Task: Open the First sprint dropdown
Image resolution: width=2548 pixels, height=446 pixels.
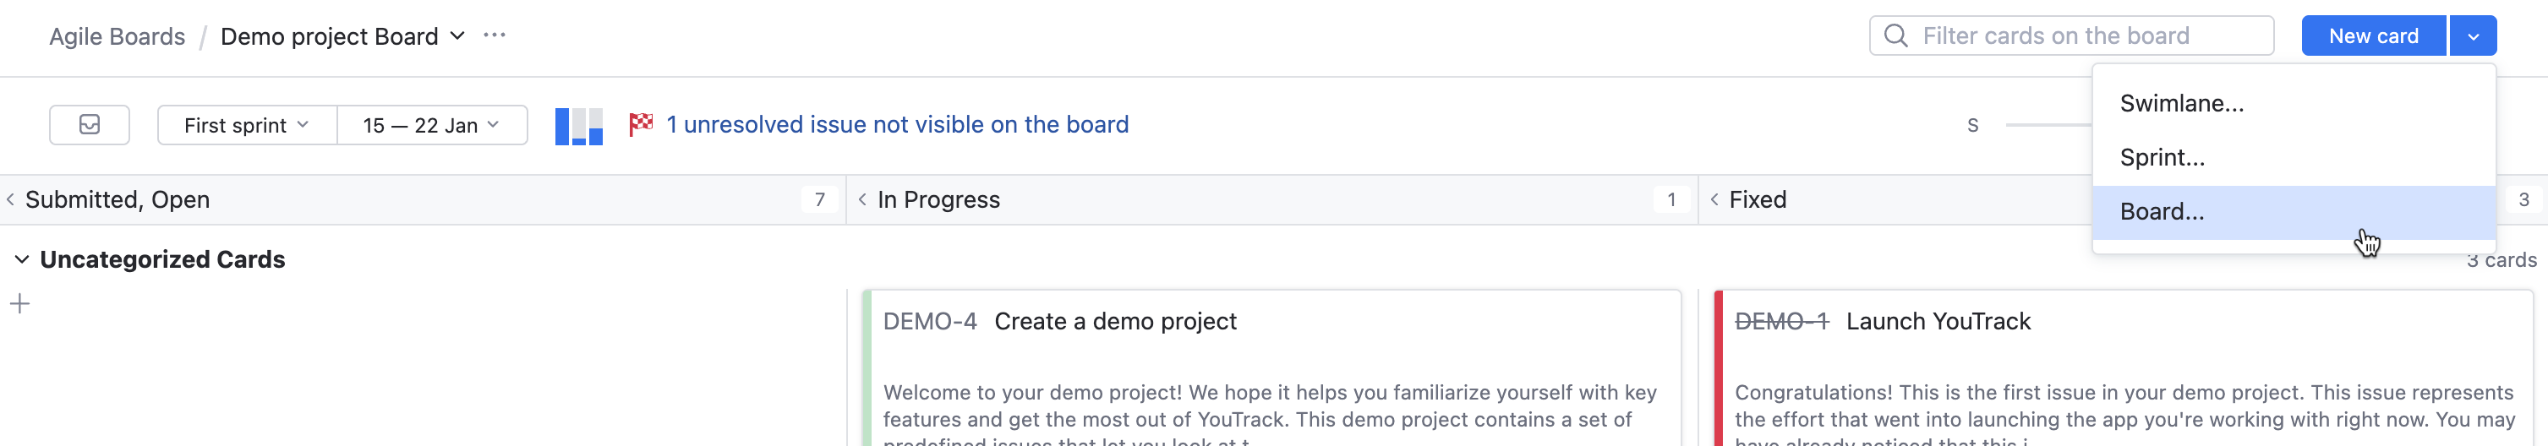Action: (246, 126)
